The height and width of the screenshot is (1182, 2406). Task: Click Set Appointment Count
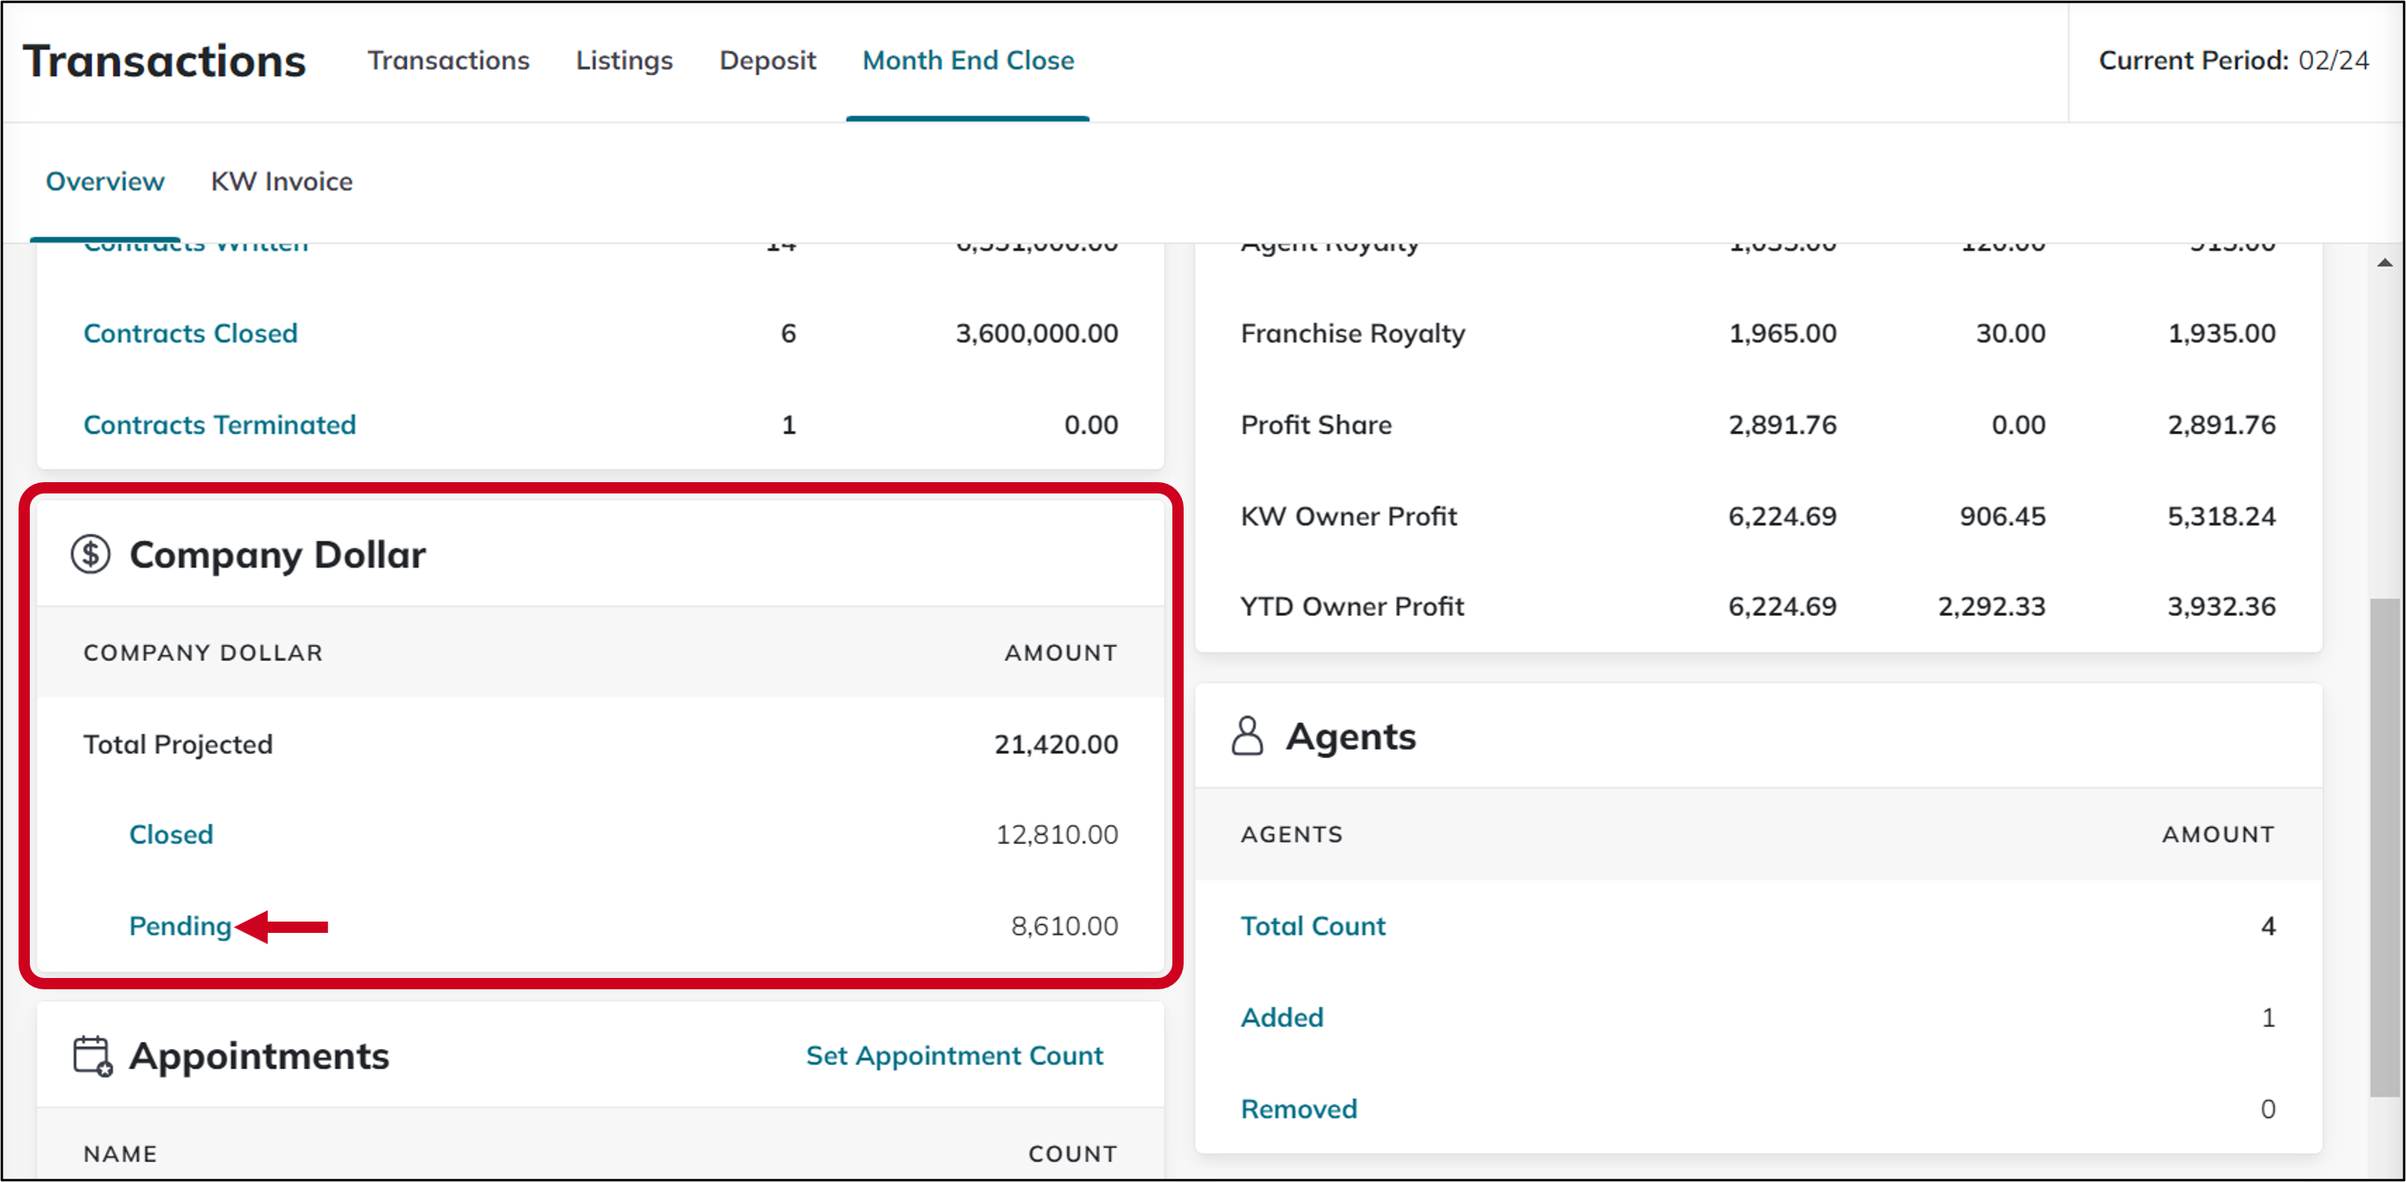pyautogui.click(x=954, y=1055)
